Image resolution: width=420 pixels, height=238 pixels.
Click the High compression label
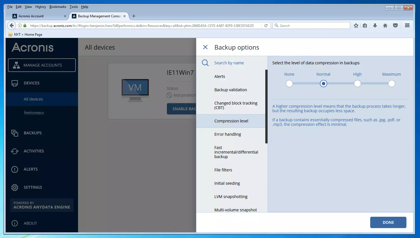[357, 74]
